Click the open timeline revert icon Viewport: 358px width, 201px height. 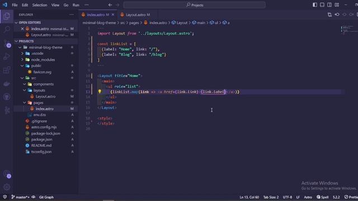337,15
